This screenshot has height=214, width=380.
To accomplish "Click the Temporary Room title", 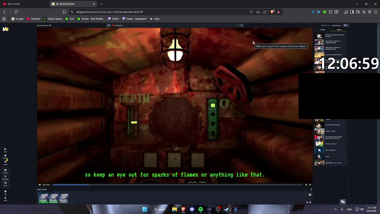I will (x=43, y=25).
